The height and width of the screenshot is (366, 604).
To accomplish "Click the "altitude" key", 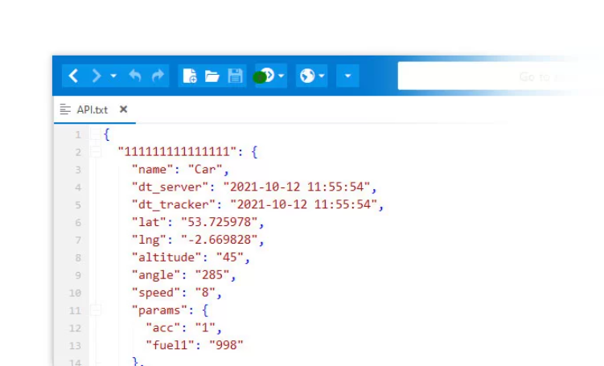I will pos(166,257).
